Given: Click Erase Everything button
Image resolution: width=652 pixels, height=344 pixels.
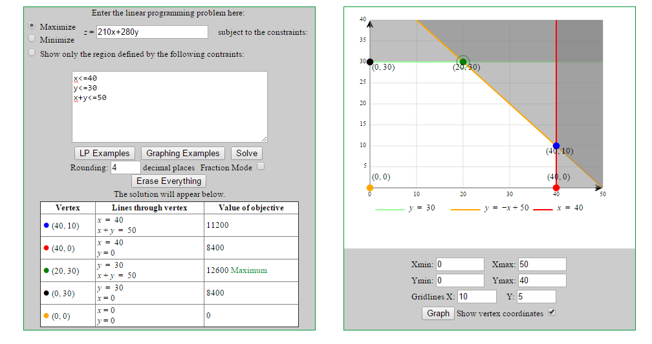Looking at the screenshot, I should coord(169,181).
